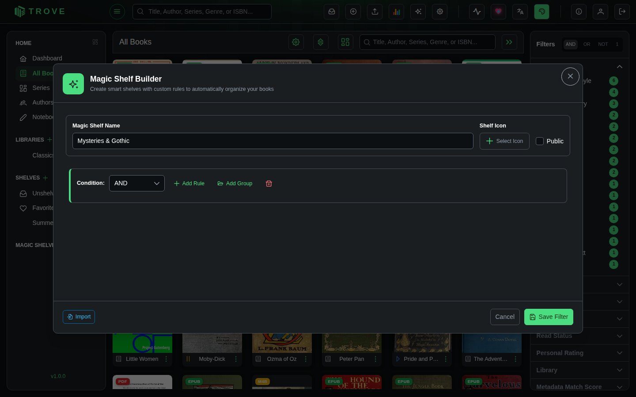636x397 pixels.
Task: Click Add Rule in the condition group
Action: click(189, 184)
